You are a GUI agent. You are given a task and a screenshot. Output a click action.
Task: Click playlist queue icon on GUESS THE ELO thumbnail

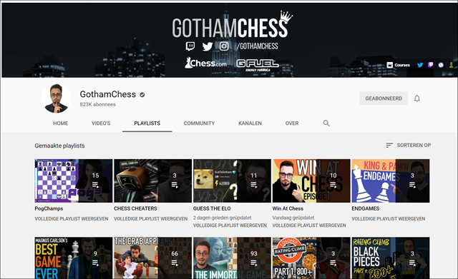tap(253, 185)
